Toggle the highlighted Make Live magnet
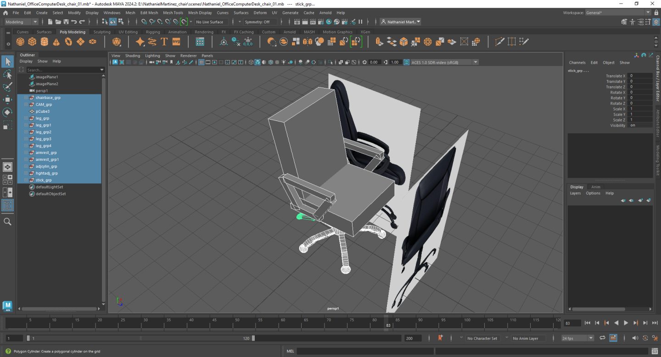 pyautogui.click(x=184, y=22)
